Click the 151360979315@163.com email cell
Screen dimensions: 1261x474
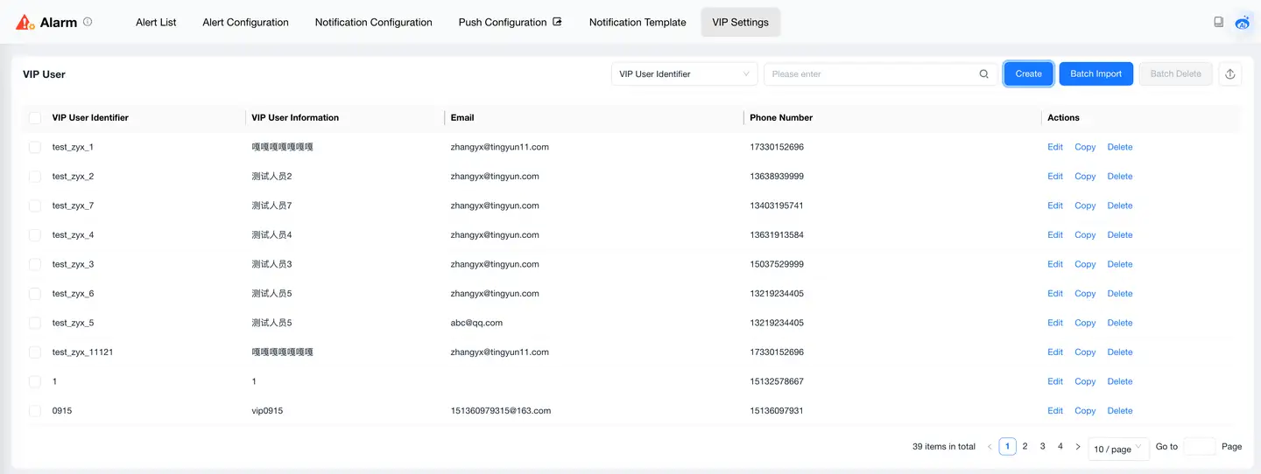click(x=501, y=411)
